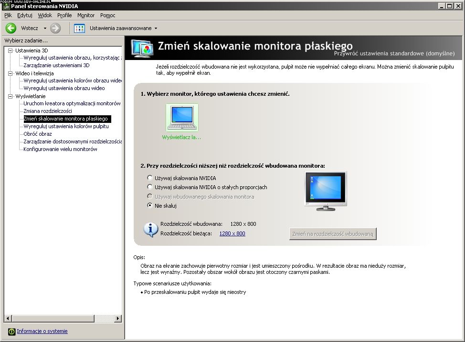Viewport: 465px width, 342px height.
Task: Click the monitor preview image
Action: 326,191
